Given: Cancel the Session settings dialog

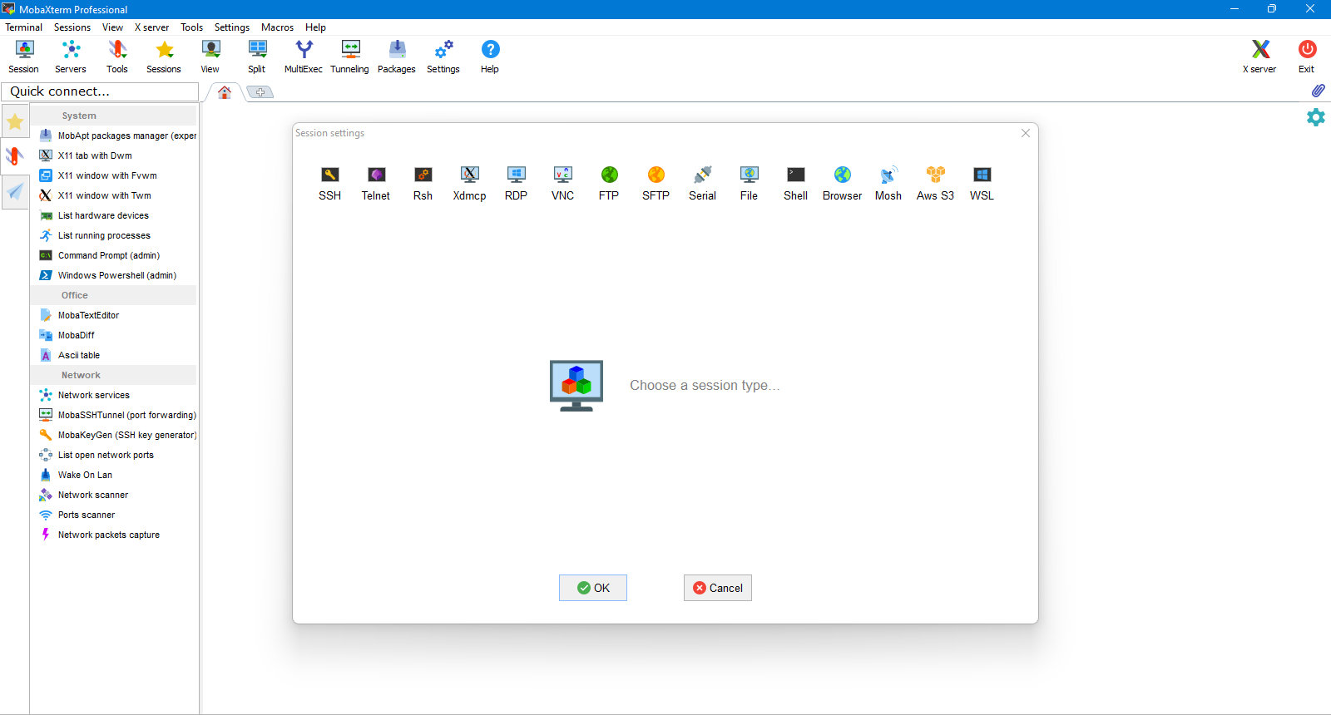Looking at the screenshot, I should 718,588.
